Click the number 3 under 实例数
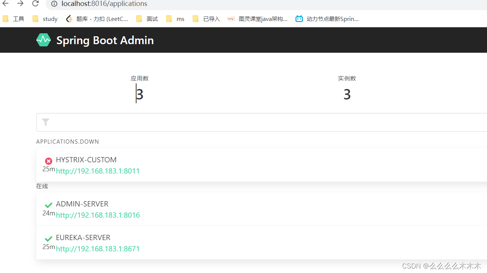This screenshot has width=487, height=273. (347, 95)
